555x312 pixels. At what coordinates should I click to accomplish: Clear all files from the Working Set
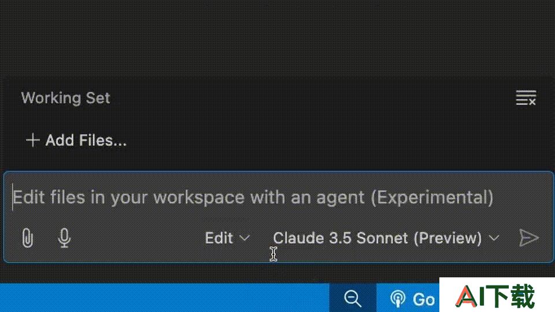point(526,98)
